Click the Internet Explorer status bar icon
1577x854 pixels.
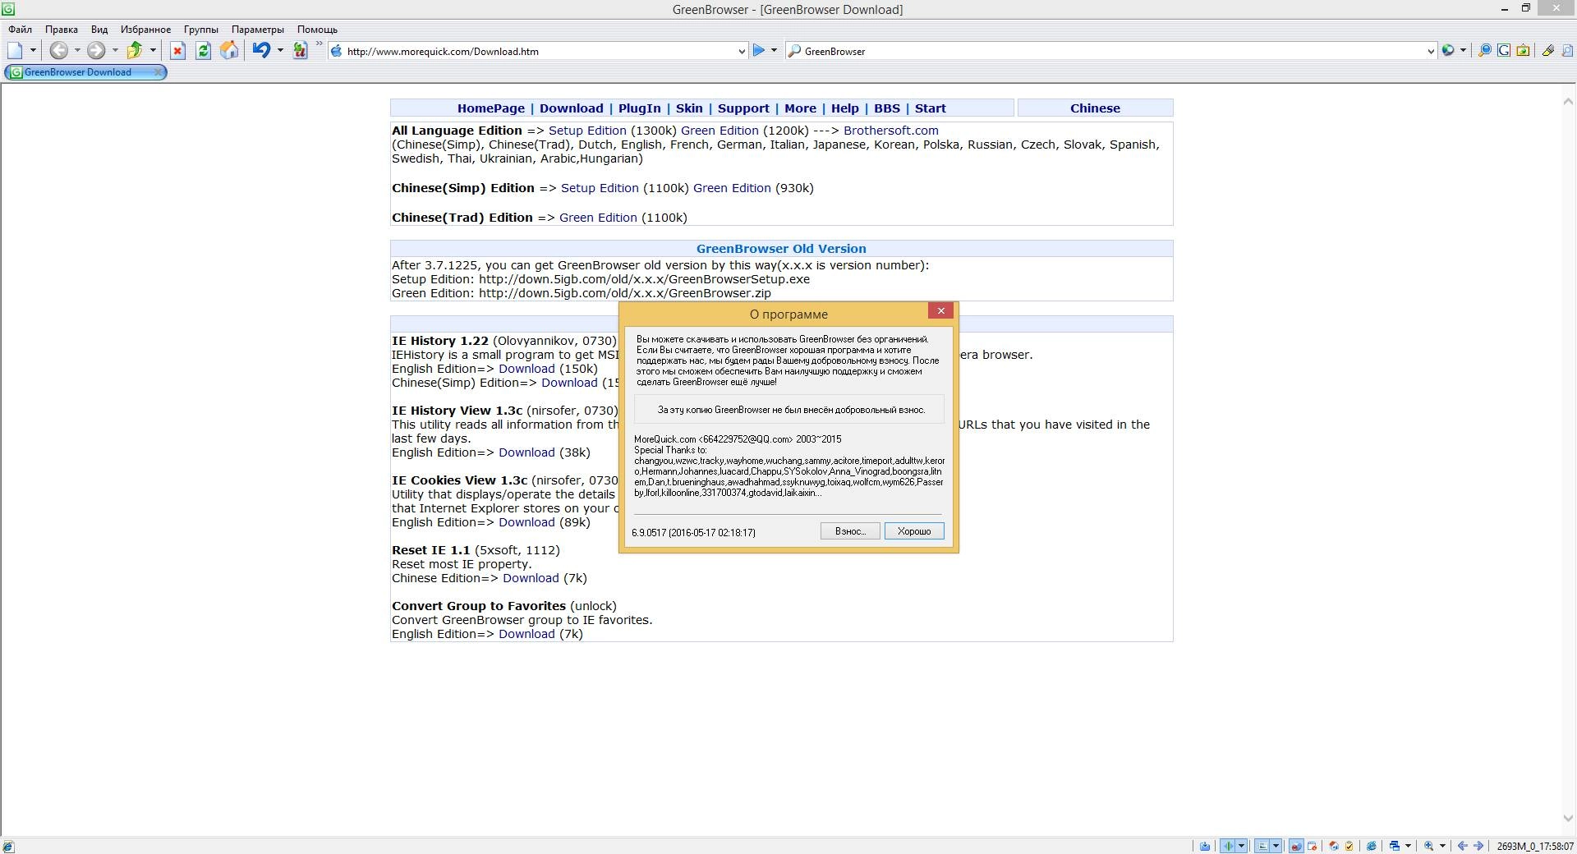click(1371, 846)
